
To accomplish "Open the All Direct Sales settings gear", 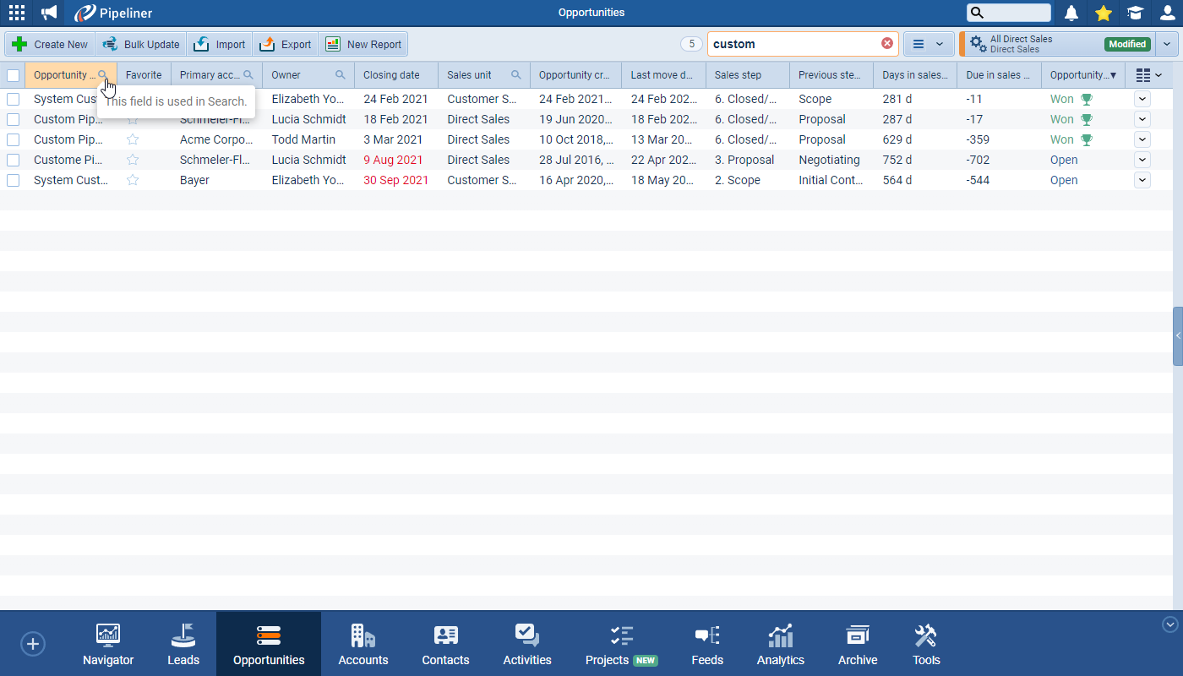I will [976, 42].
